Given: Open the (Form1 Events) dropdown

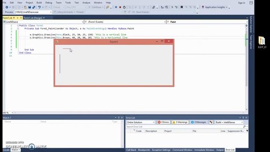Looking at the screenshot, I should coord(125,22).
